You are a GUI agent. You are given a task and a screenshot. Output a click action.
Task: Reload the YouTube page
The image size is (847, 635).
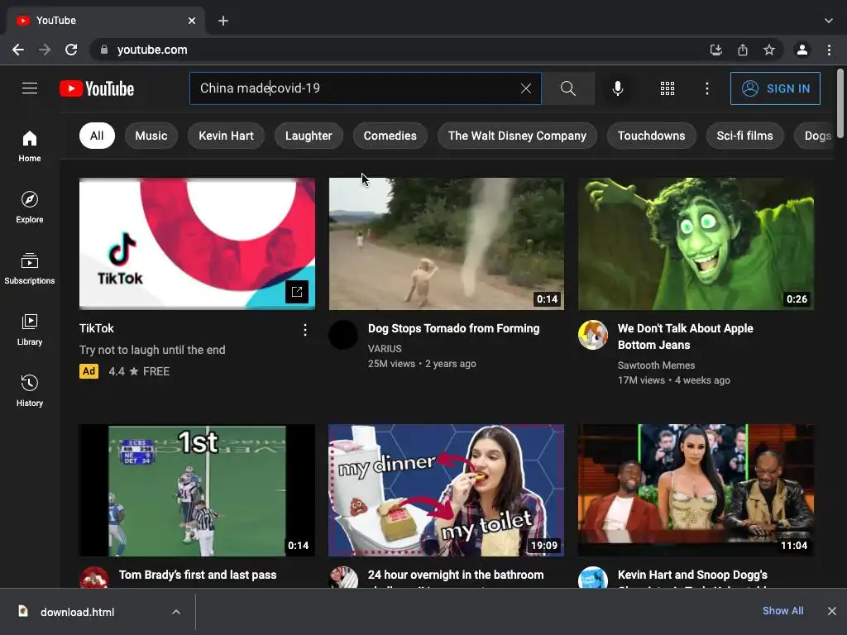tap(71, 50)
